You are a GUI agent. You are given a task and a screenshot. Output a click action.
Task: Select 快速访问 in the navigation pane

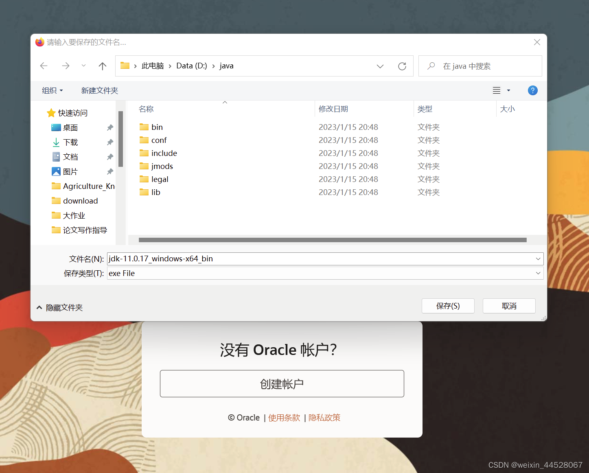click(x=72, y=113)
